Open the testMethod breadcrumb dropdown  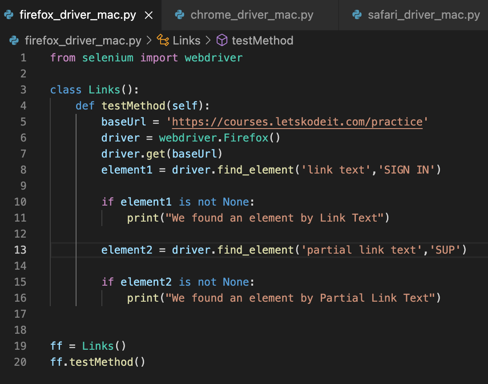point(262,41)
